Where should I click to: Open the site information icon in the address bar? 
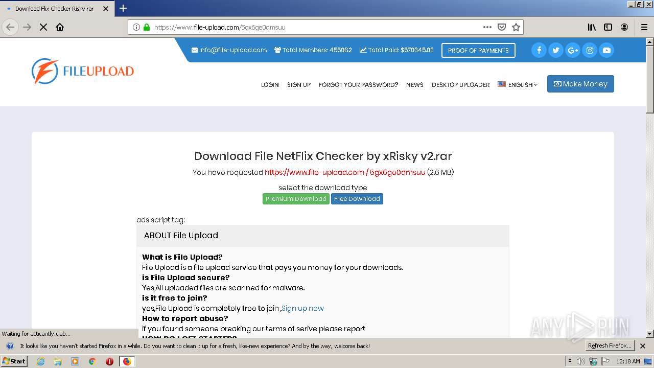136,27
